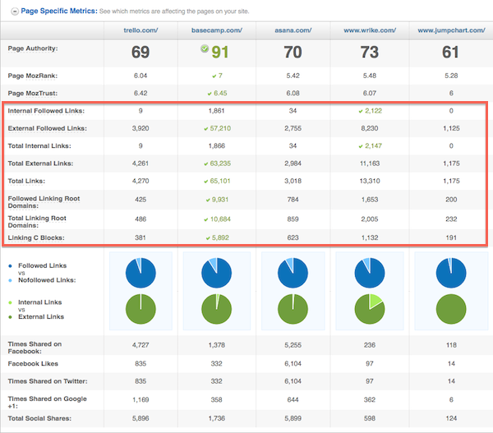Click green badge icon beside Page Authority 91
Viewport: 493px width, 433px height.
[x=194, y=48]
